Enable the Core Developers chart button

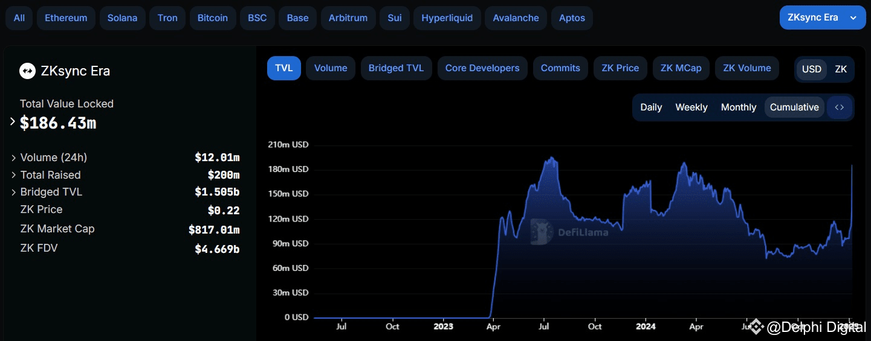click(x=482, y=68)
